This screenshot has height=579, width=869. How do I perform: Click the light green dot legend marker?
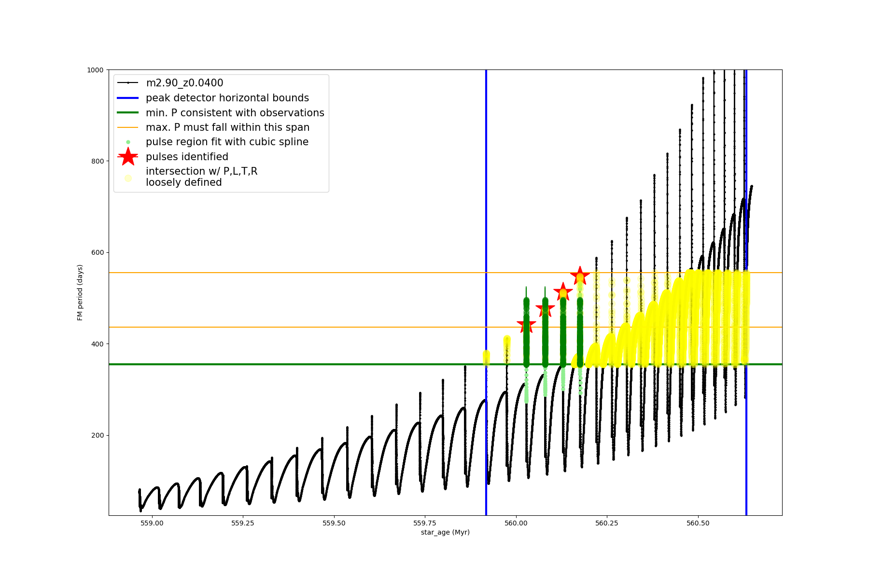tap(128, 142)
